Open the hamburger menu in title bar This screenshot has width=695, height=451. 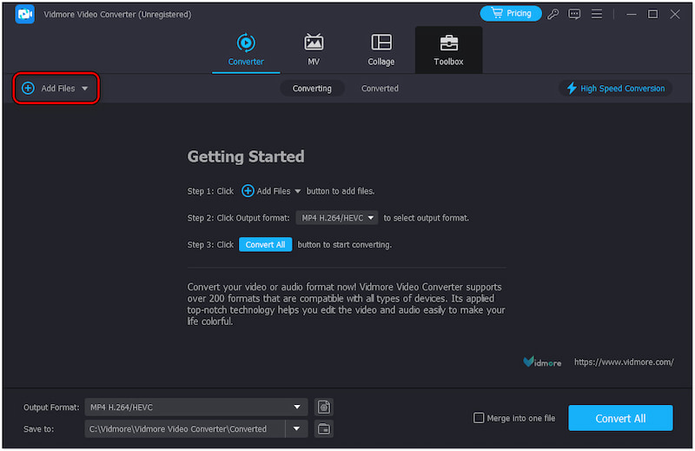point(596,14)
